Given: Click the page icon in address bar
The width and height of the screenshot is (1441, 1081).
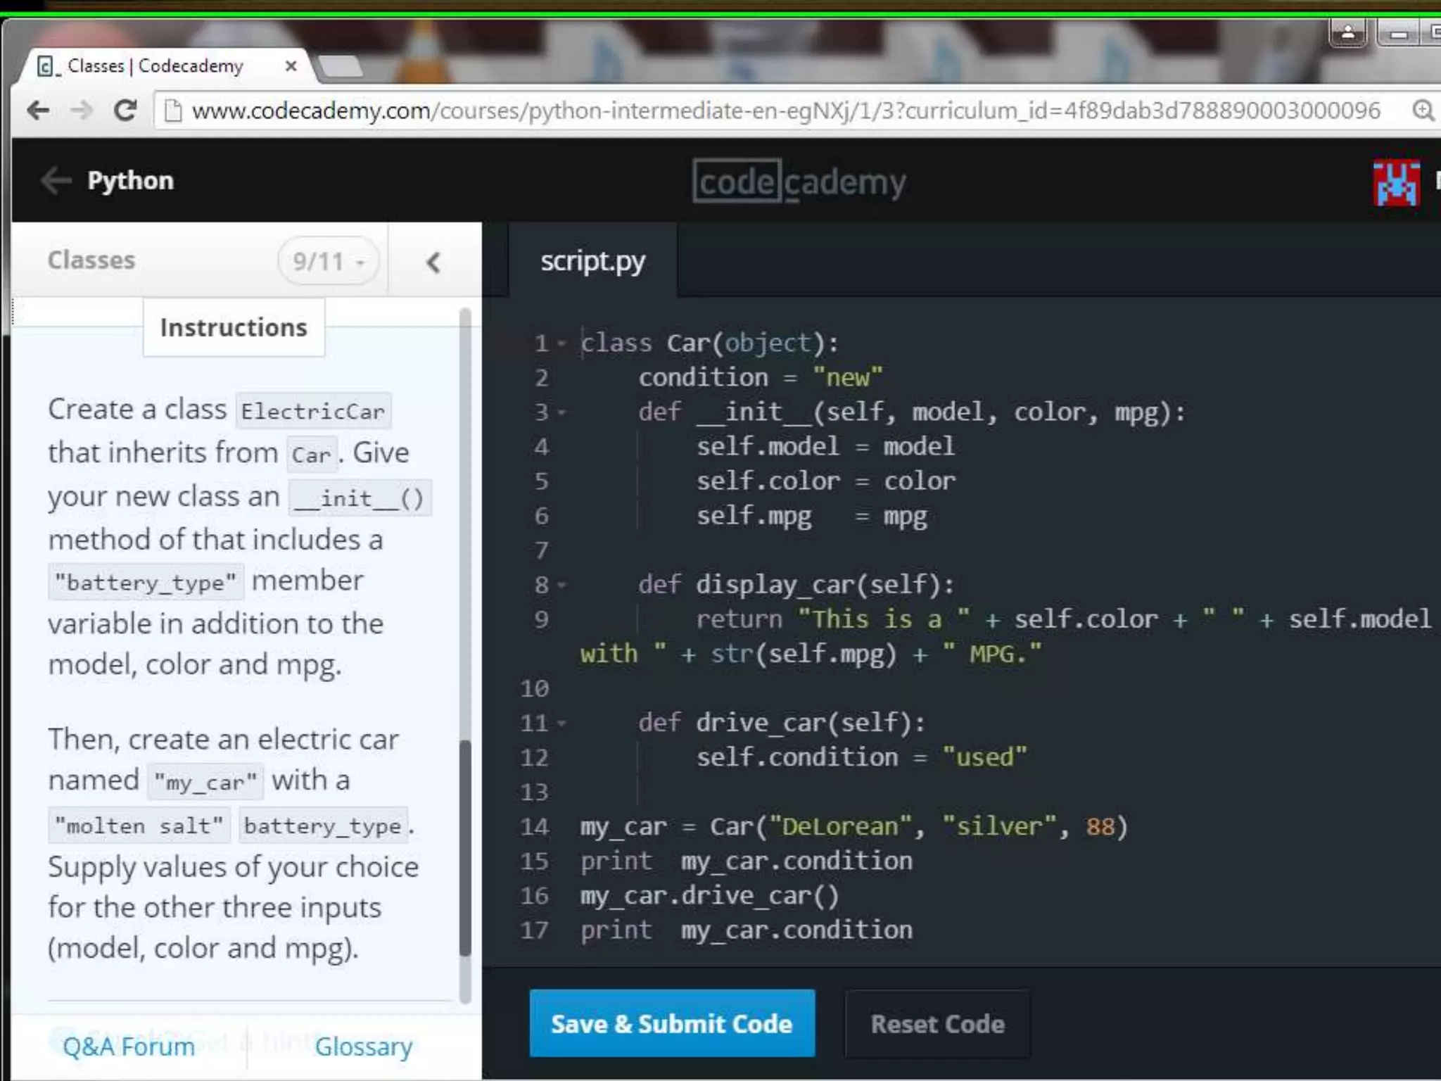Looking at the screenshot, I should (x=172, y=111).
